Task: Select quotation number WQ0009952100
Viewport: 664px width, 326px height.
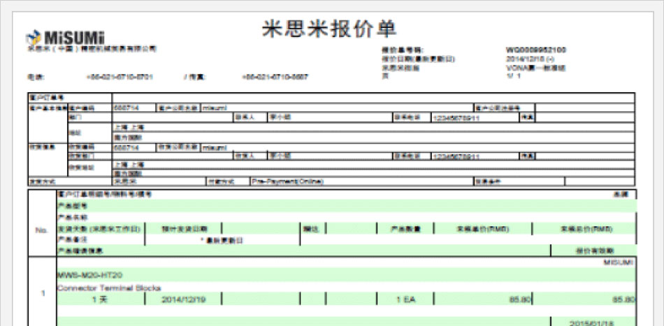Action: tap(535, 50)
